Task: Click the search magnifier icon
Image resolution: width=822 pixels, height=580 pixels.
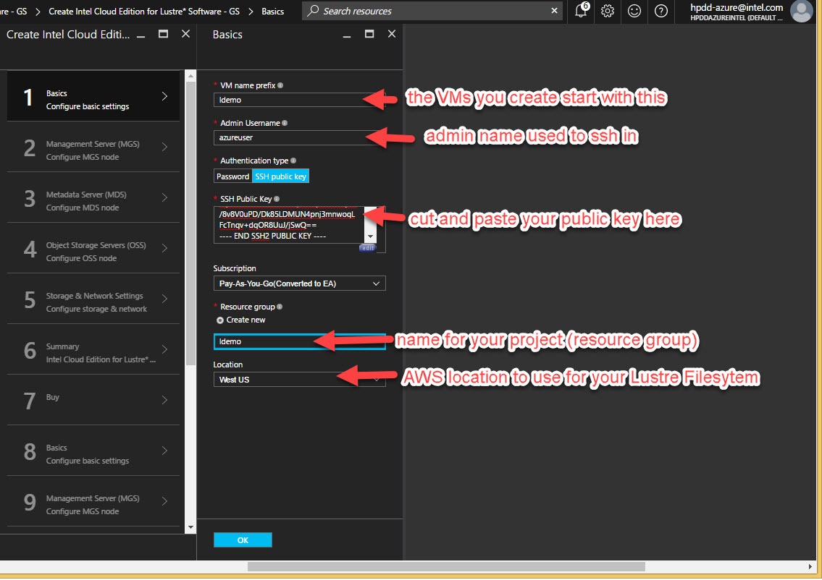Action: pos(313,10)
